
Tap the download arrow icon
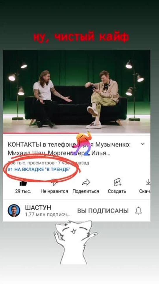148,182
